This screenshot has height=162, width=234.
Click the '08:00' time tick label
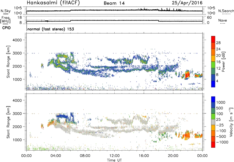coord(85,156)
